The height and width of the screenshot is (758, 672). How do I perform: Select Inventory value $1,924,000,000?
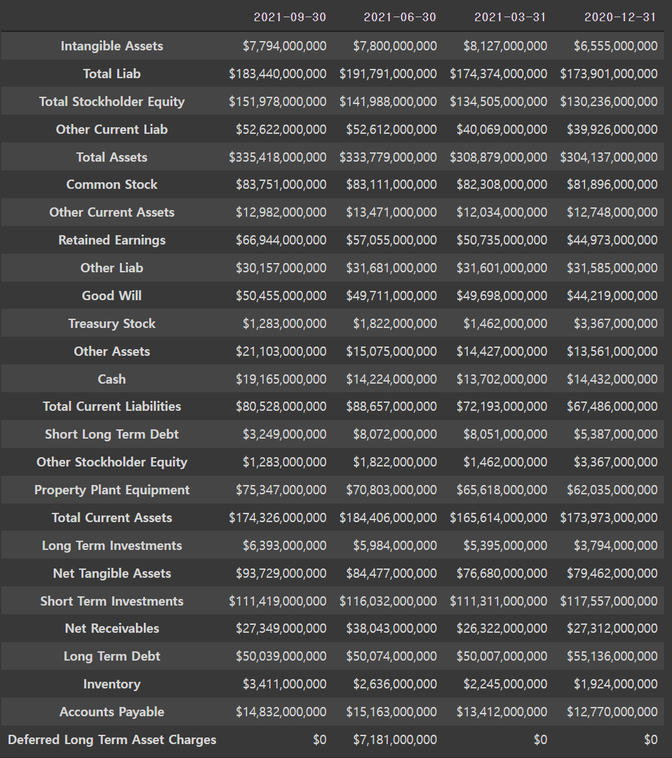(616, 684)
